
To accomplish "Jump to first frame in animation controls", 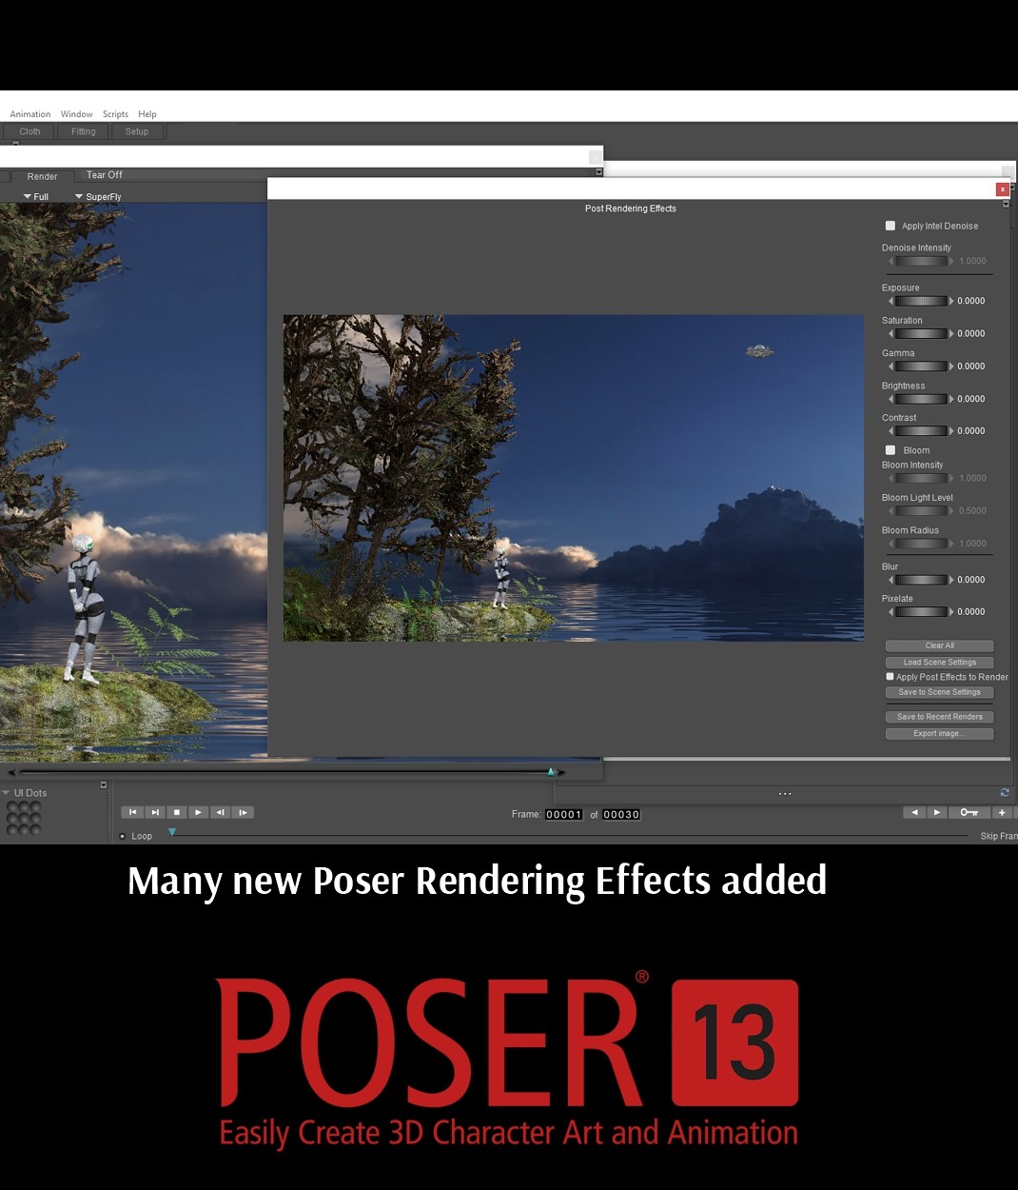I will pos(132,812).
